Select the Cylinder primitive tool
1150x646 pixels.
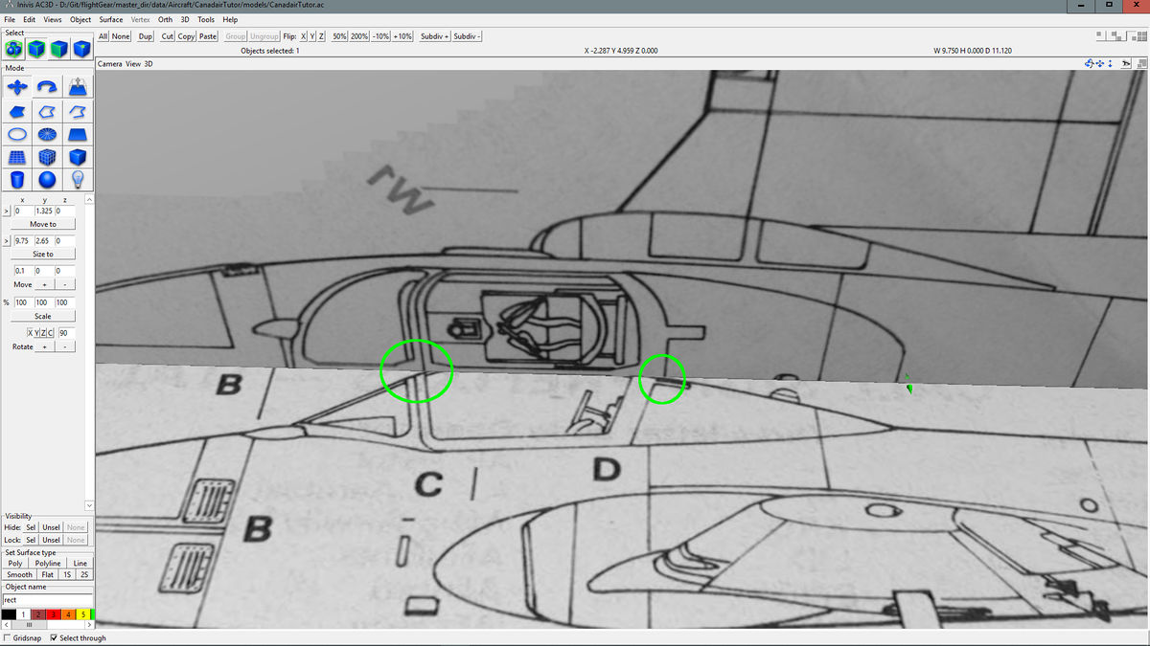coord(19,181)
